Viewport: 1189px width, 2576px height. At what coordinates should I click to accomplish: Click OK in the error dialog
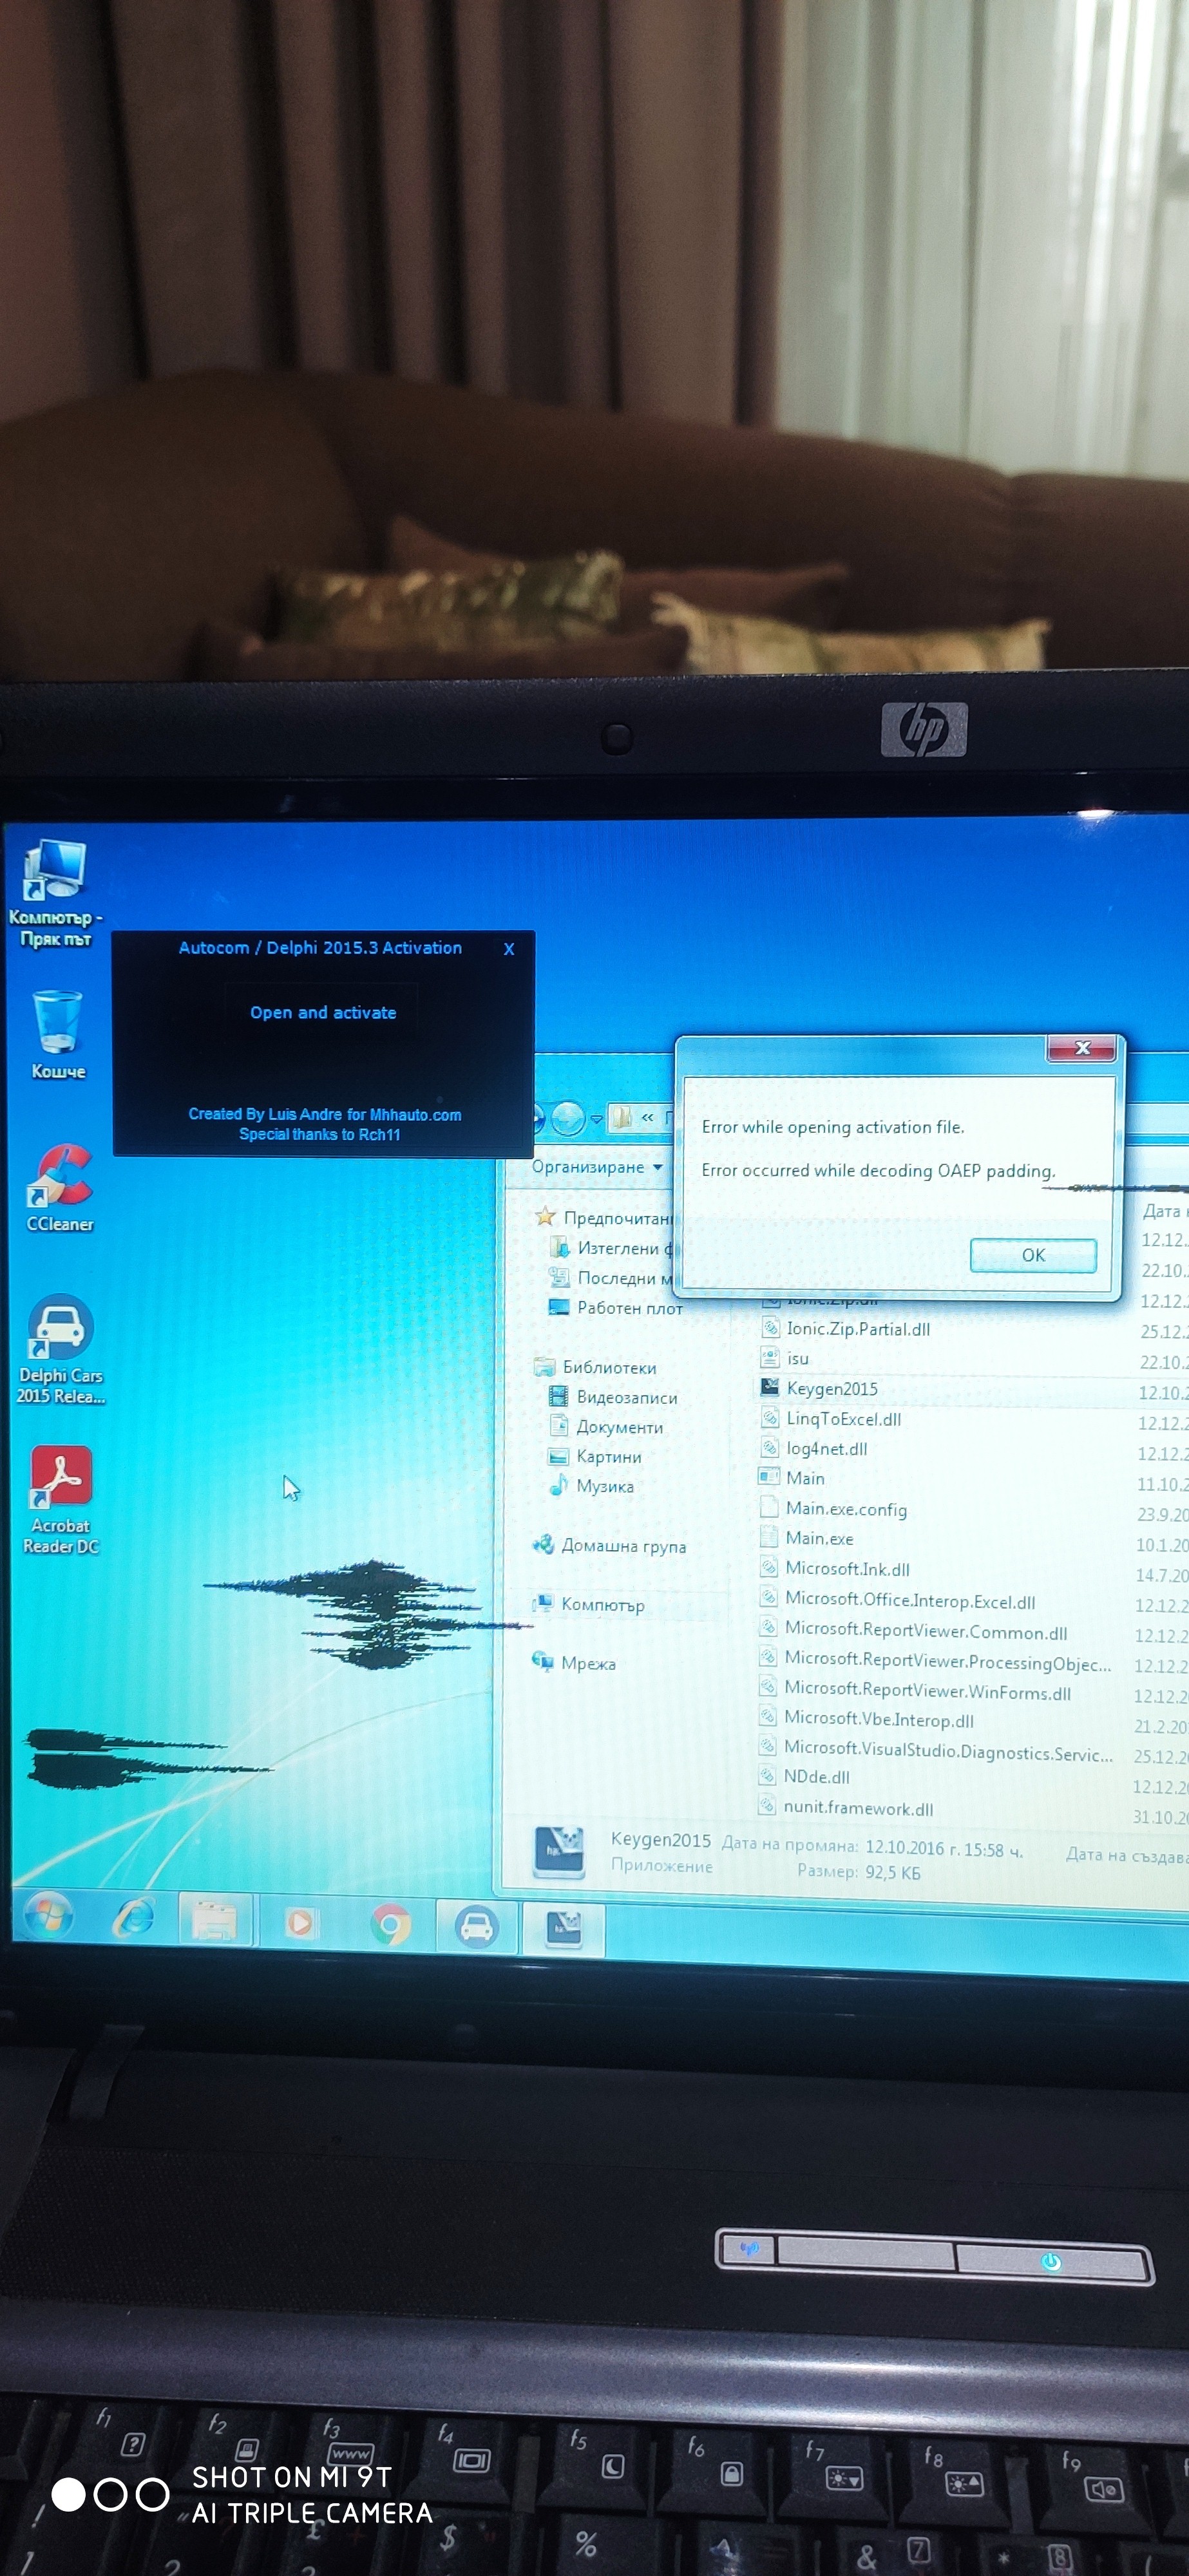tap(1033, 1255)
